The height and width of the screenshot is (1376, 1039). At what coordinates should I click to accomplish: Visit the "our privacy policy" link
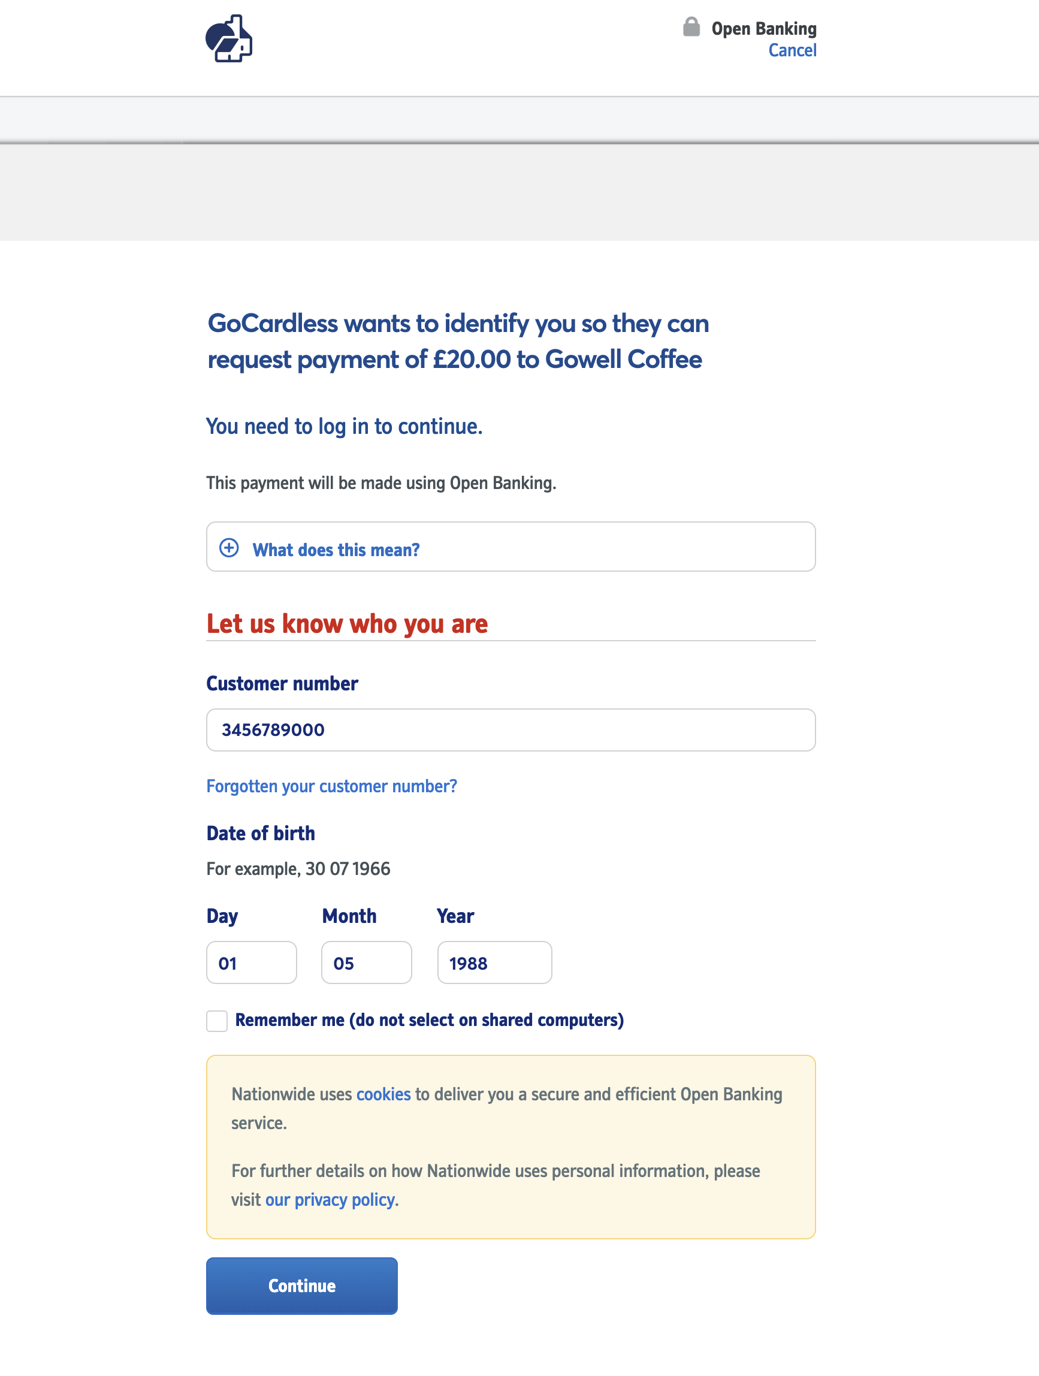click(330, 1199)
